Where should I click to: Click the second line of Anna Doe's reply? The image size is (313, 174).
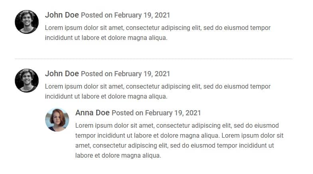[180, 136]
